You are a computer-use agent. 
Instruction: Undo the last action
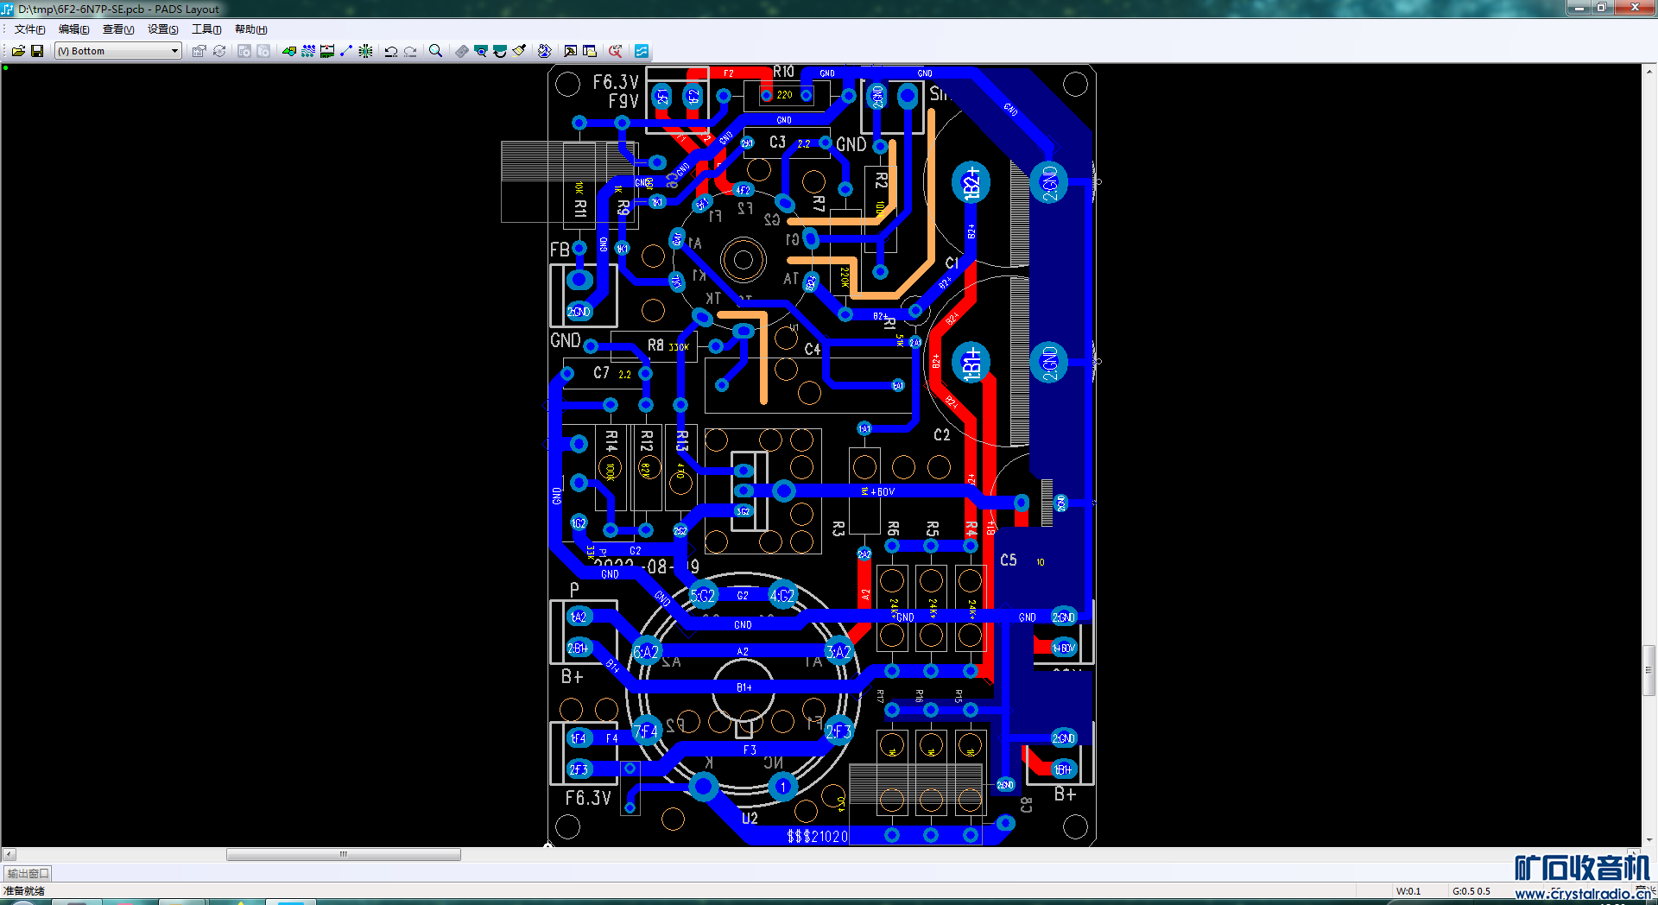[391, 51]
